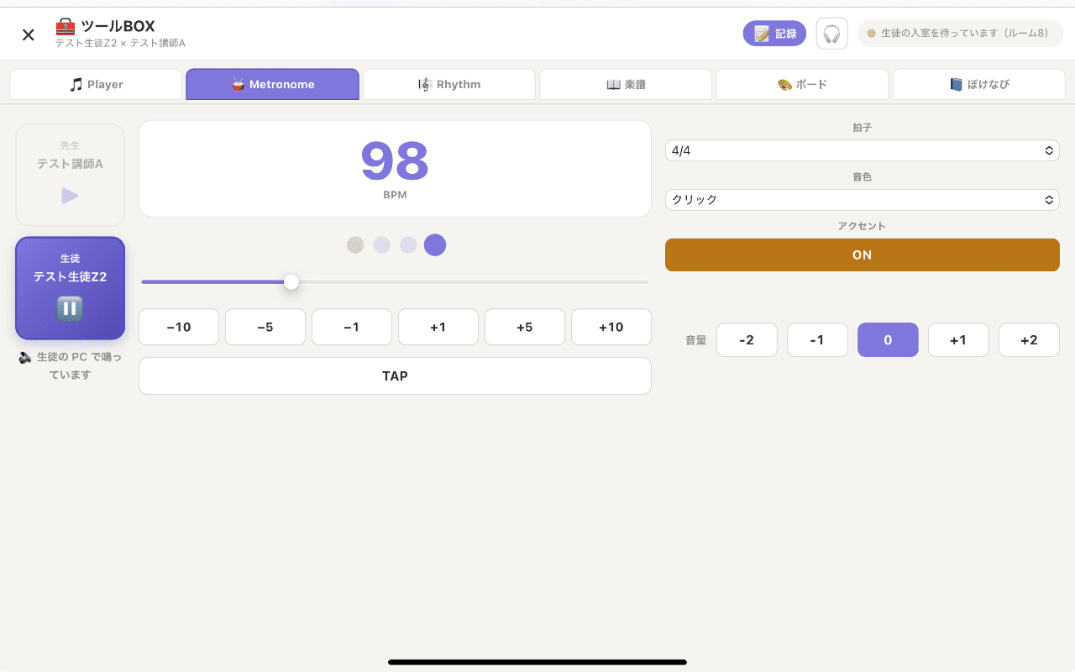Image resolution: width=1075 pixels, height=672 pixels.
Task: Click the BPM tempo slider handle
Action: 291,282
